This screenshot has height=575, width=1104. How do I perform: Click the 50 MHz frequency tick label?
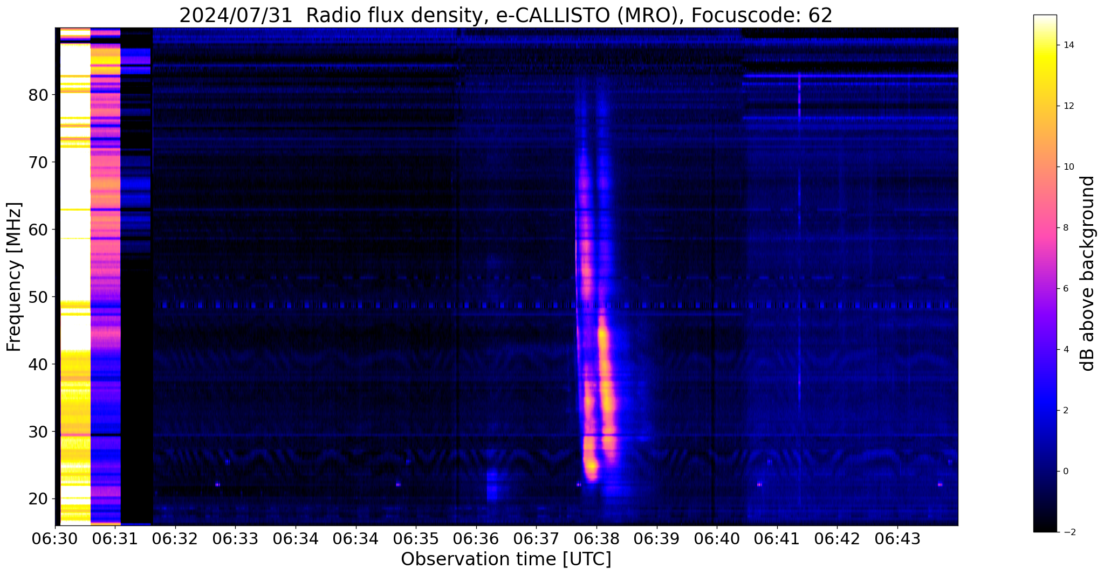[x=38, y=297]
